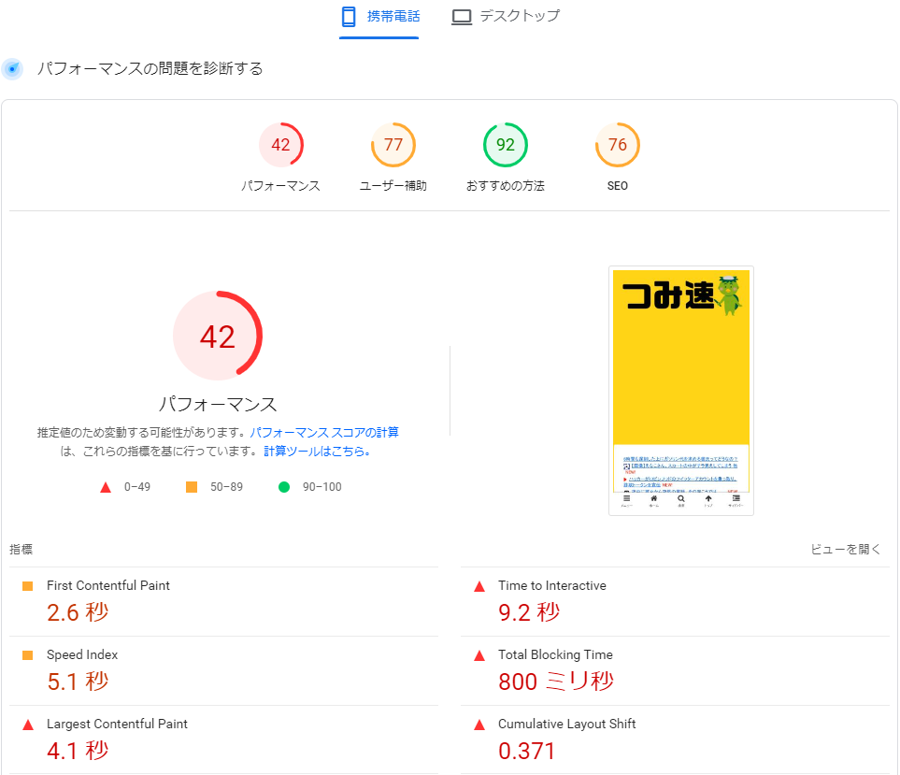Click the パフォーマンス label under the 42 gauge
900x775 pixels.
click(280, 186)
